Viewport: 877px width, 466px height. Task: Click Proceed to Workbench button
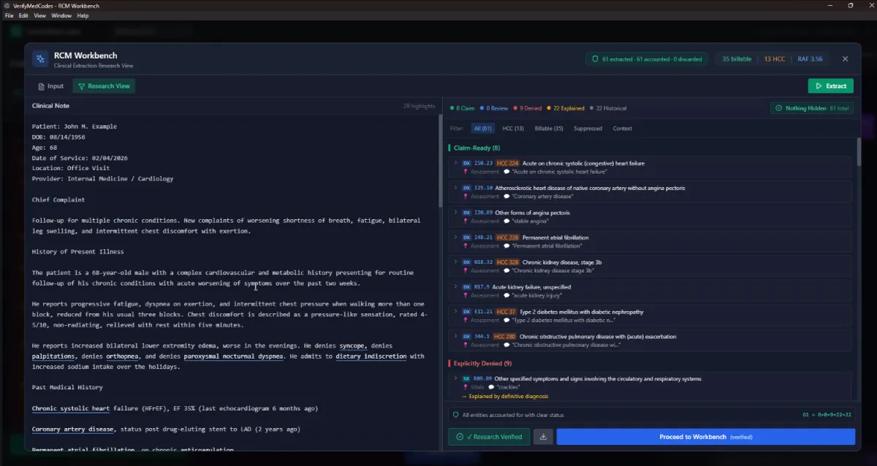705,437
